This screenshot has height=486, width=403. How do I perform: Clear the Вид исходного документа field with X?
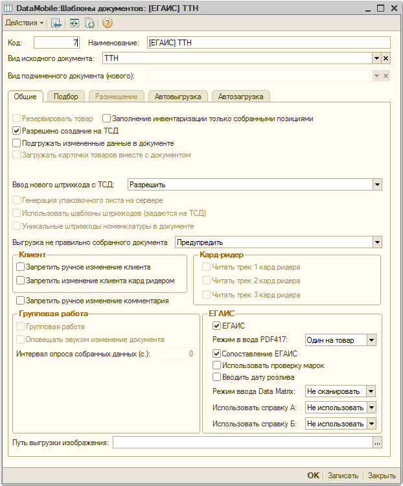(386, 58)
